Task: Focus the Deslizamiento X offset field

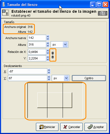Action: 28,71
